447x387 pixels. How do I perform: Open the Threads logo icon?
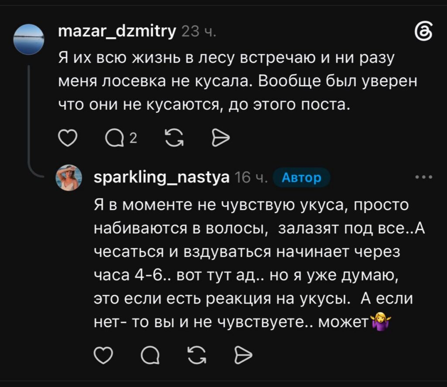423,31
